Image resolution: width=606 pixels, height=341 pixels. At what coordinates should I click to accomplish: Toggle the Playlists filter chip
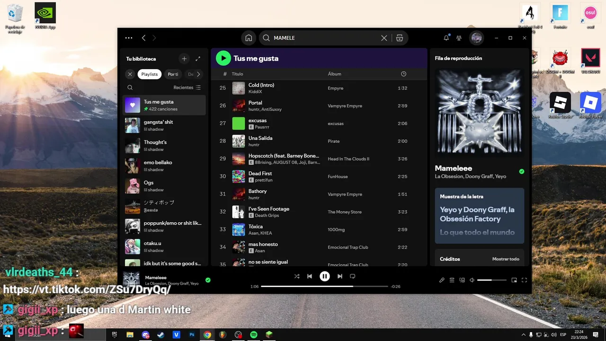click(150, 74)
